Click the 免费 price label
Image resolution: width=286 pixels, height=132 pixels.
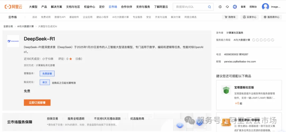27,91
